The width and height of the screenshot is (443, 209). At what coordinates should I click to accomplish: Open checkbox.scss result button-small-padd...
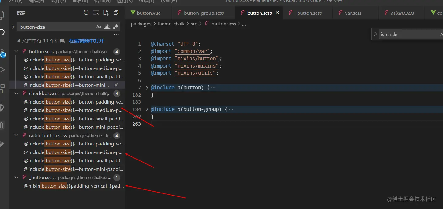click(x=74, y=119)
